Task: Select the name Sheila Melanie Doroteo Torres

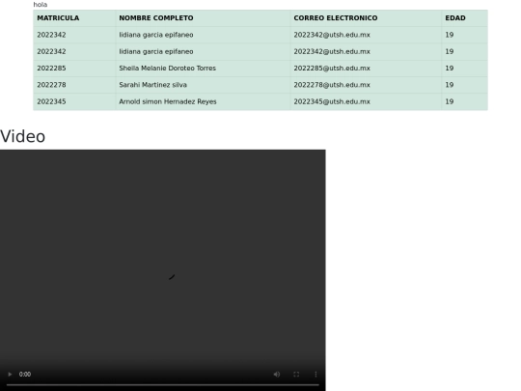Action: (x=168, y=69)
